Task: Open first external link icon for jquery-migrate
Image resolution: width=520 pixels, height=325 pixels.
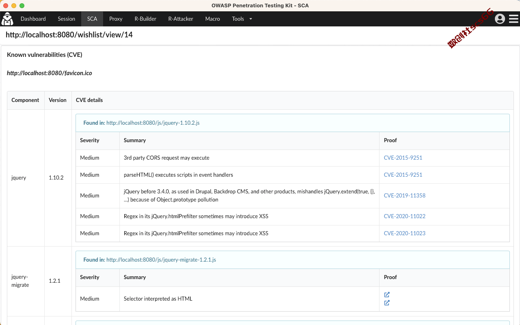Action: click(x=387, y=295)
